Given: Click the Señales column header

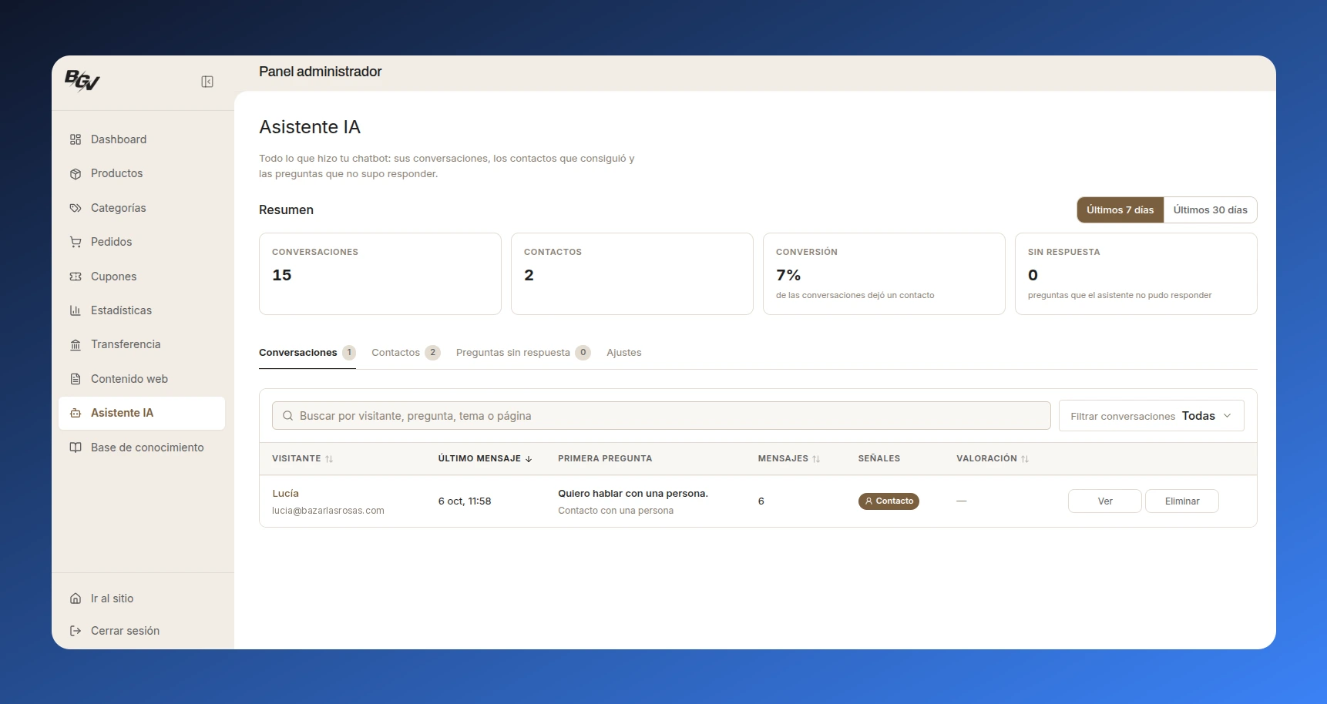Looking at the screenshot, I should point(879,458).
